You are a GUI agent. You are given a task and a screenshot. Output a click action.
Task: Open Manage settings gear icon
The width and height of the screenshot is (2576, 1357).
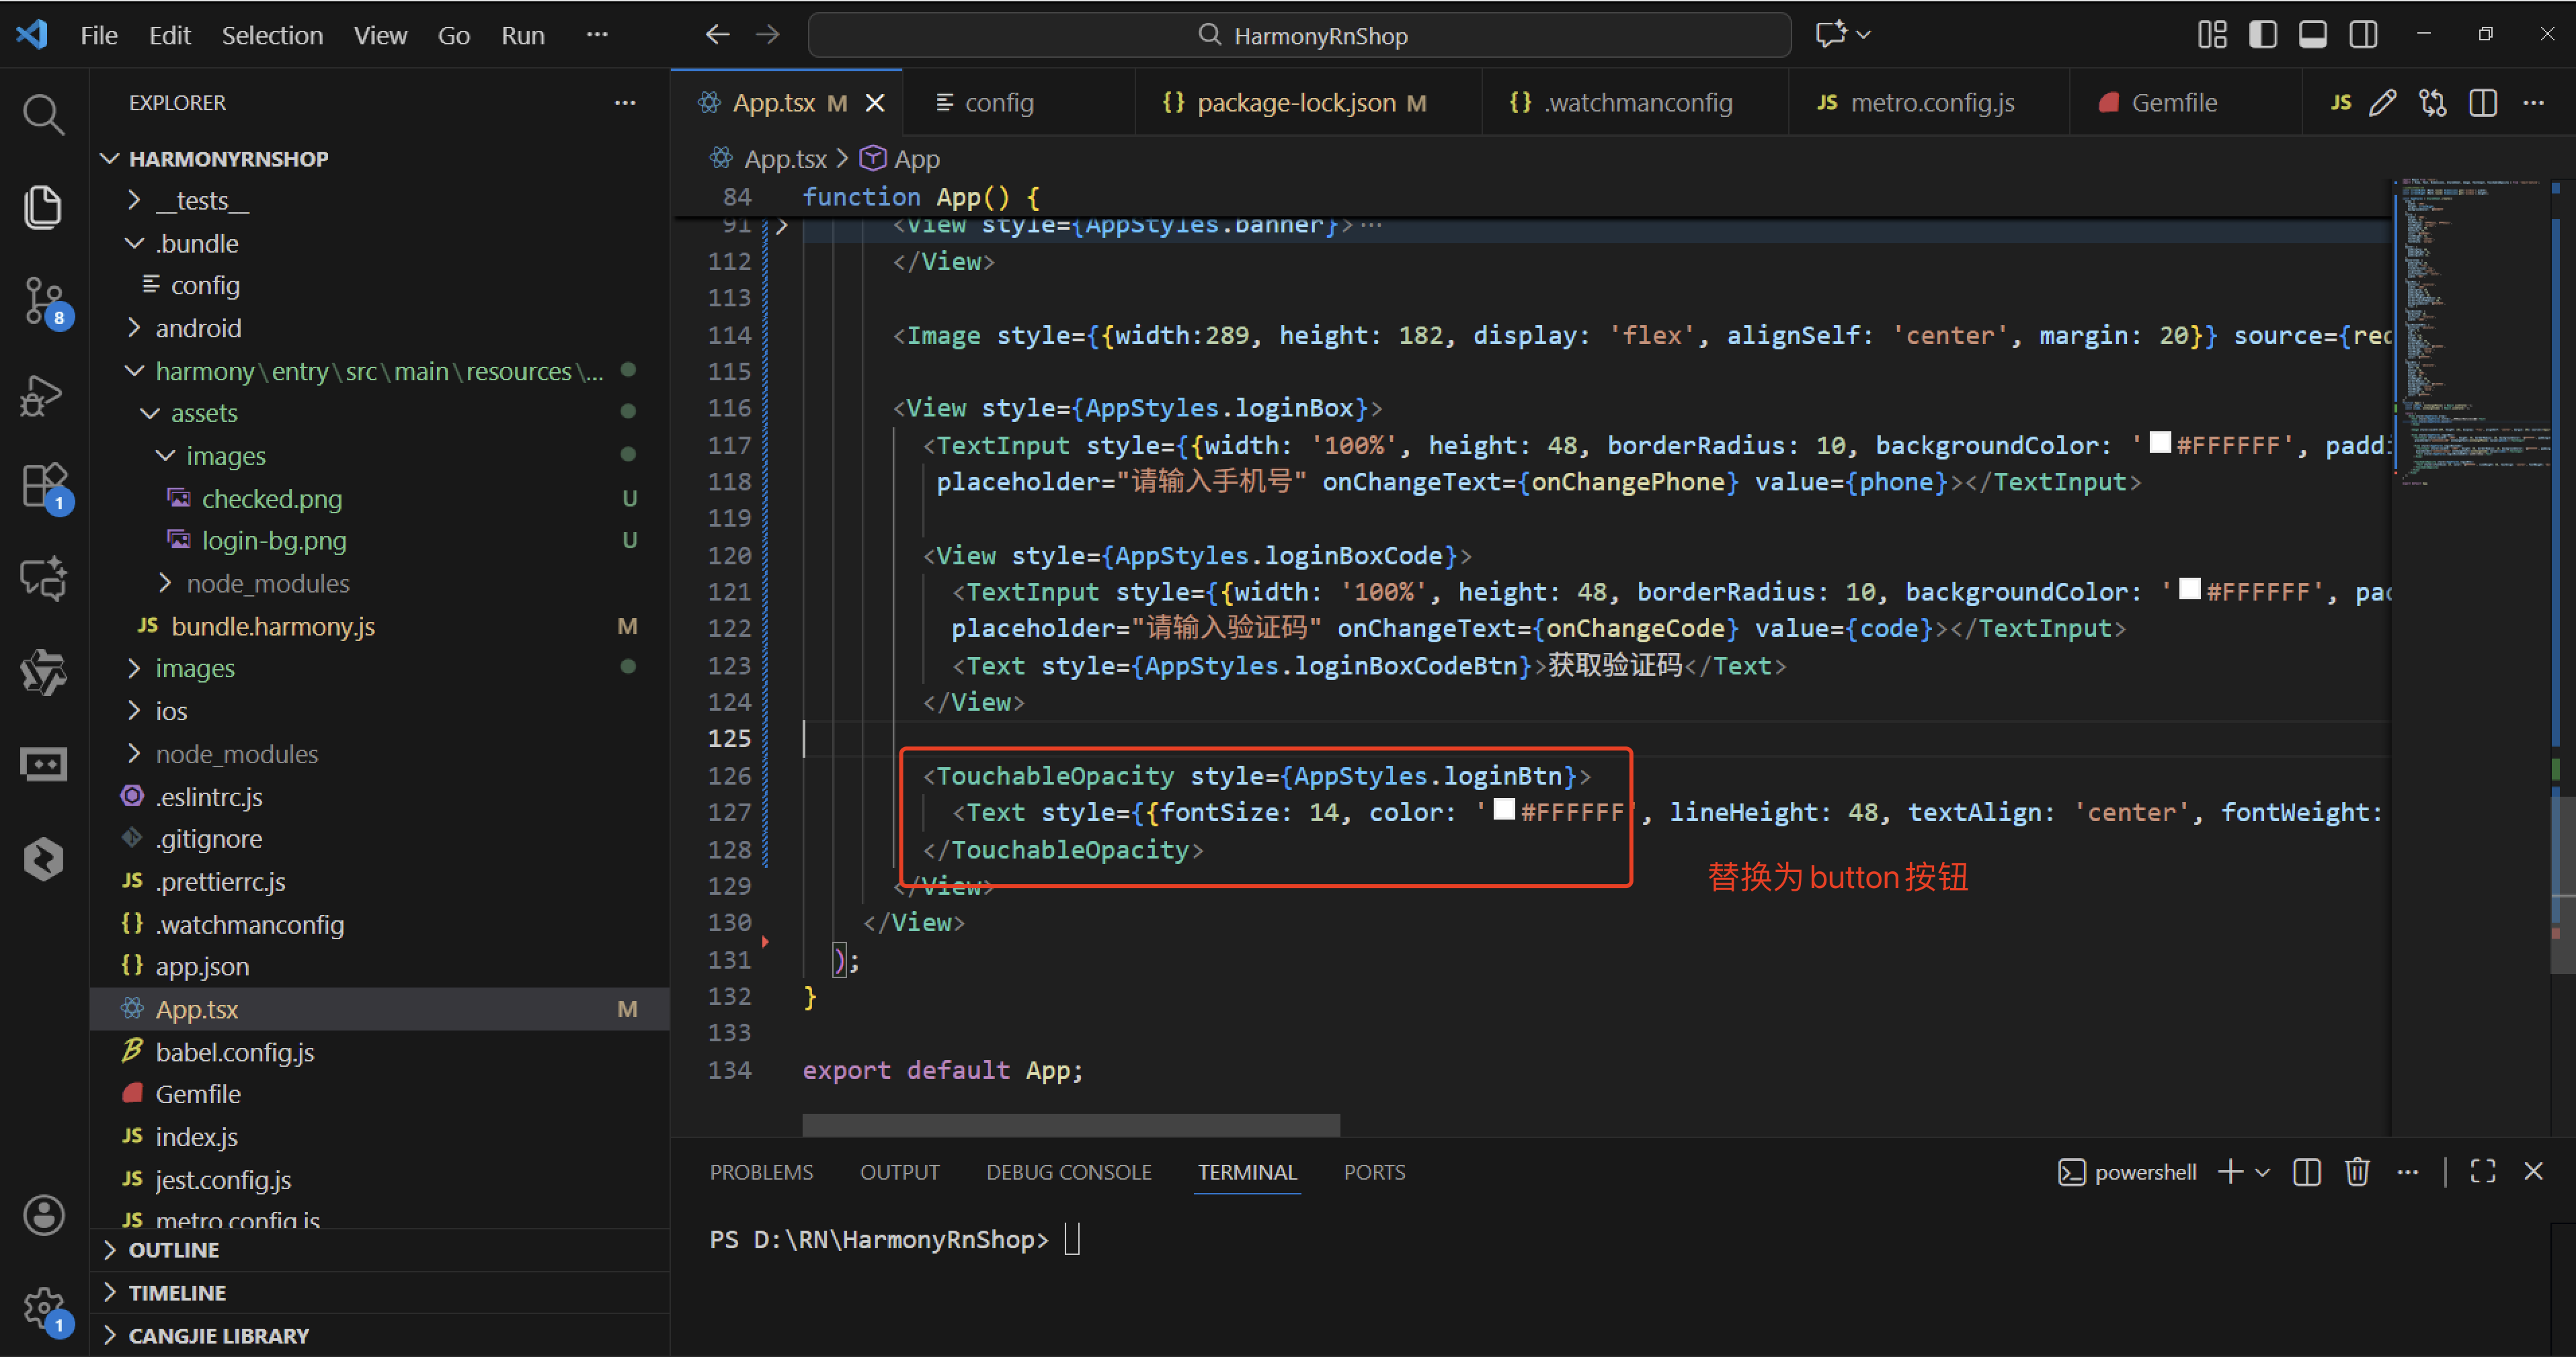(x=43, y=1305)
